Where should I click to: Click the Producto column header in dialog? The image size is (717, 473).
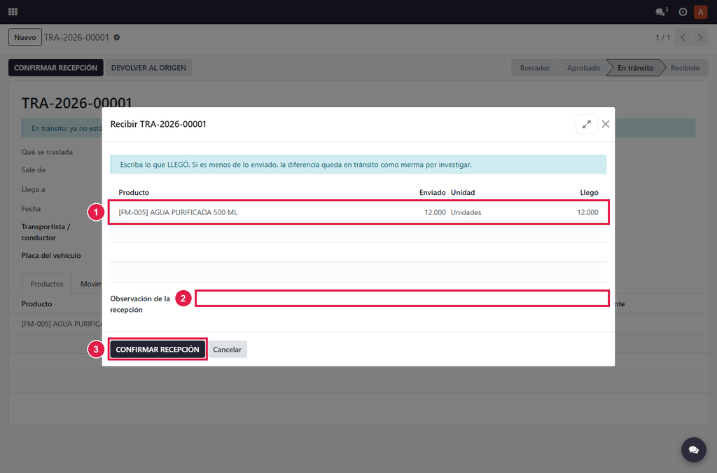click(x=134, y=193)
